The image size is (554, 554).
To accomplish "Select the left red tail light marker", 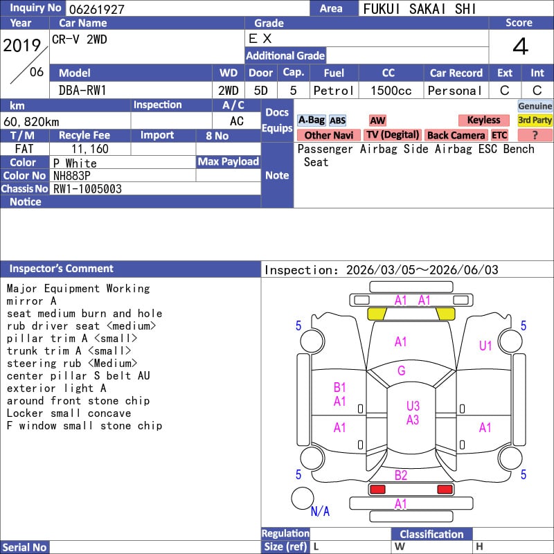I will pyautogui.click(x=377, y=490).
